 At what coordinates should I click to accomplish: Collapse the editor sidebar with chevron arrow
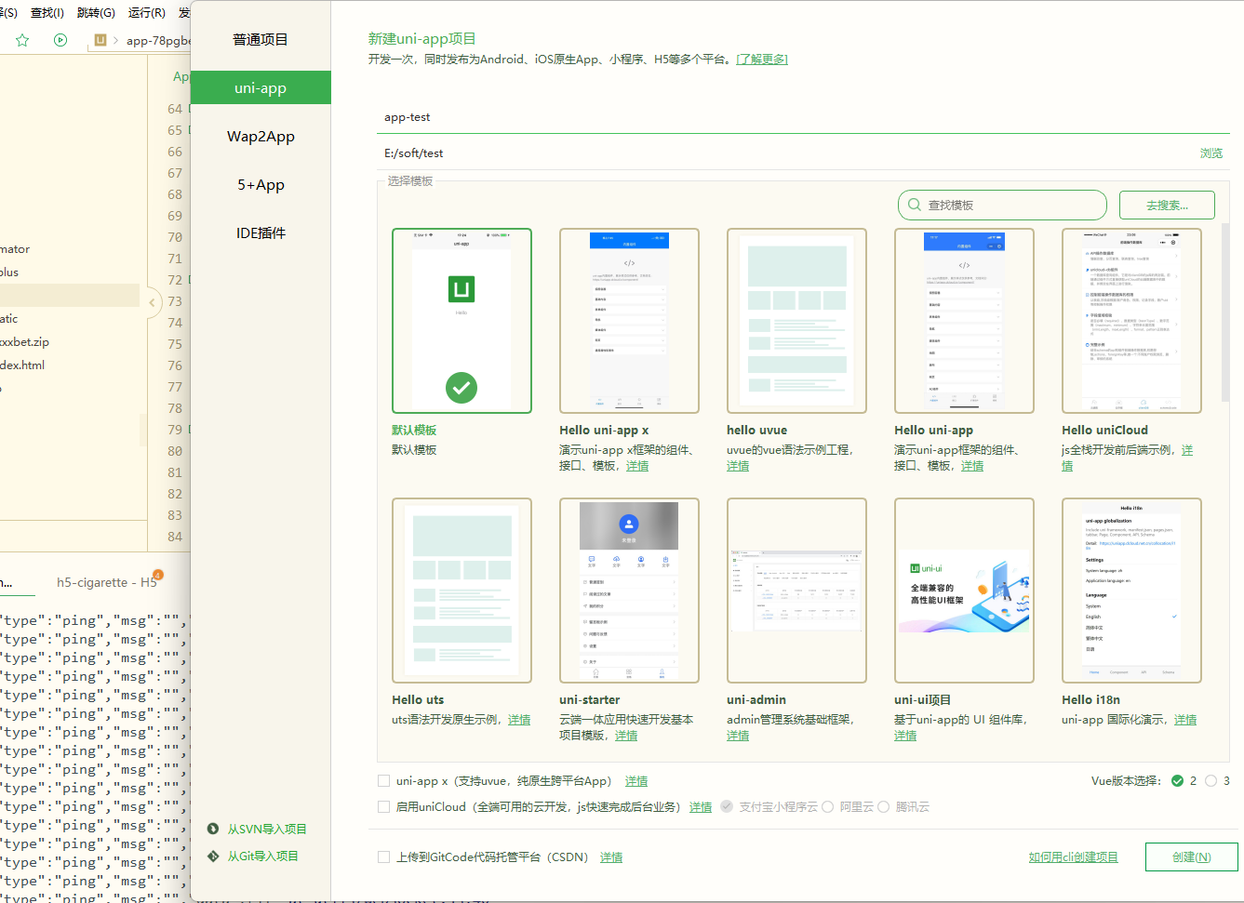pos(152,302)
